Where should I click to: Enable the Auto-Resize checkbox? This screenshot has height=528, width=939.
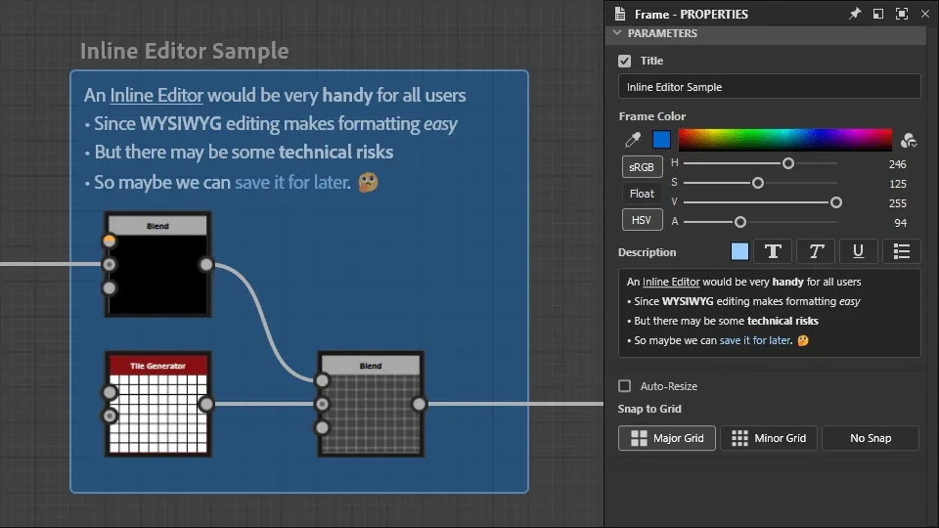click(625, 386)
